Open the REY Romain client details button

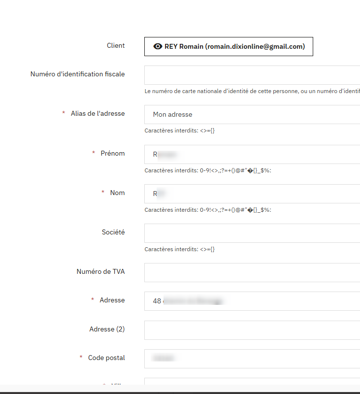[229, 46]
